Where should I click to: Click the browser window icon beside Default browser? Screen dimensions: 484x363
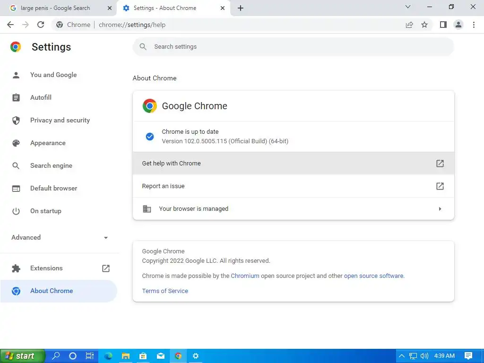click(x=16, y=188)
